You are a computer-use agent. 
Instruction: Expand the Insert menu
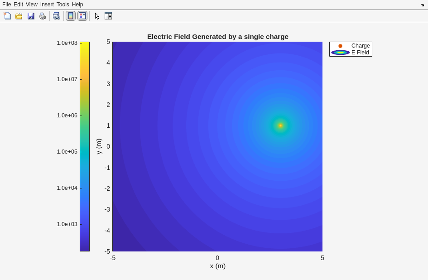click(47, 5)
